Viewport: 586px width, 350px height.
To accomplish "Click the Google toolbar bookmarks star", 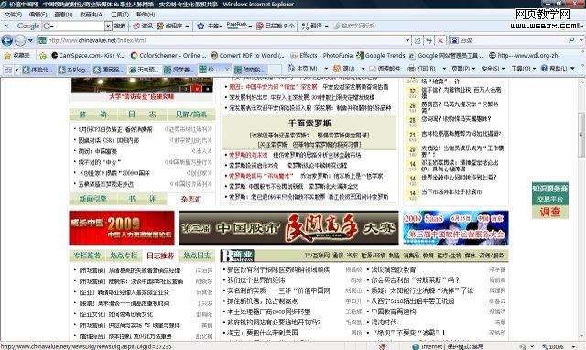I will click(x=201, y=26).
